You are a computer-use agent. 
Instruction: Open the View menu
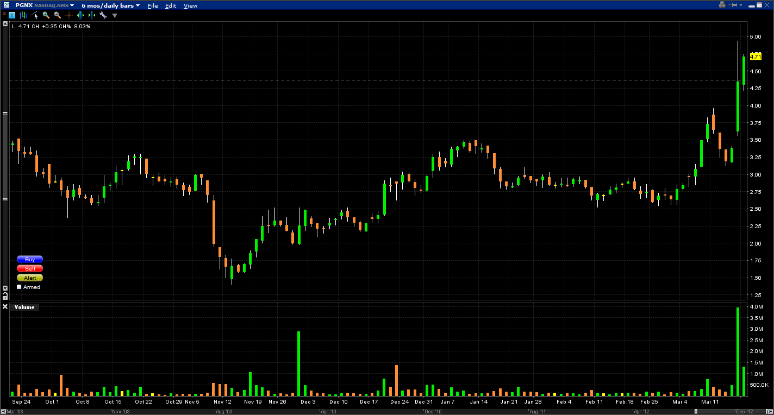pyautogui.click(x=190, y=5)
